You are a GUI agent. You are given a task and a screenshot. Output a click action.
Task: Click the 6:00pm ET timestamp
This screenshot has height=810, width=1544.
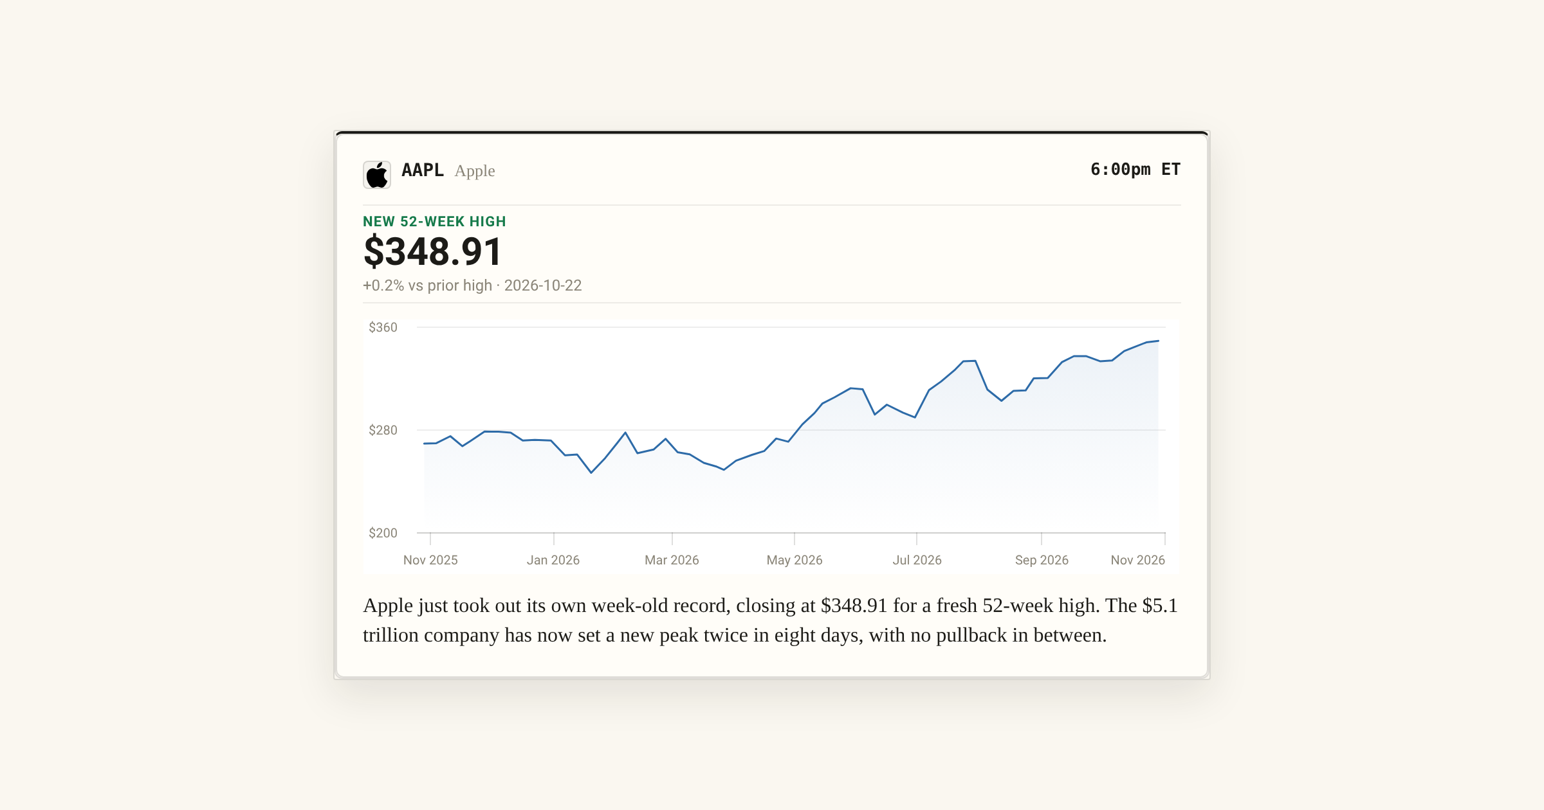point(1135,170)
